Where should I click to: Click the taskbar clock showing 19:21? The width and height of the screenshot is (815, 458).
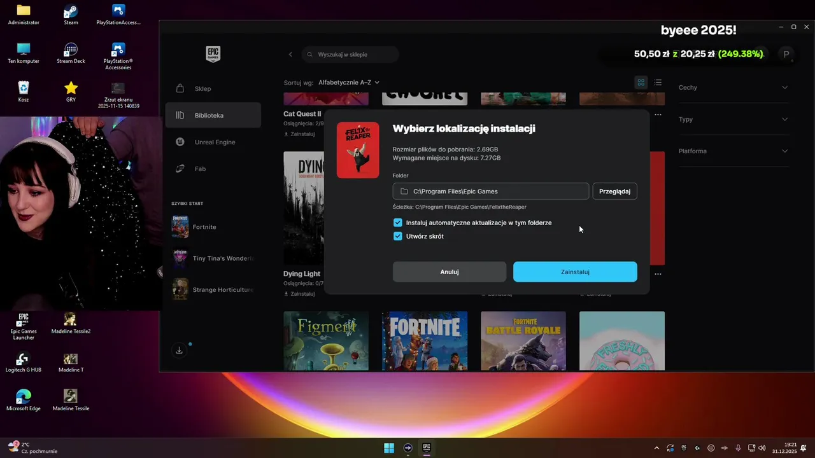tap(784, 448)
